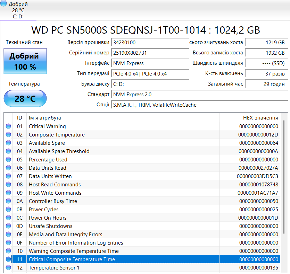The height and width of the screenshot is (274, 290).
Task: Click the blue status icon beside Critical Warning
Action: (8, 126)
